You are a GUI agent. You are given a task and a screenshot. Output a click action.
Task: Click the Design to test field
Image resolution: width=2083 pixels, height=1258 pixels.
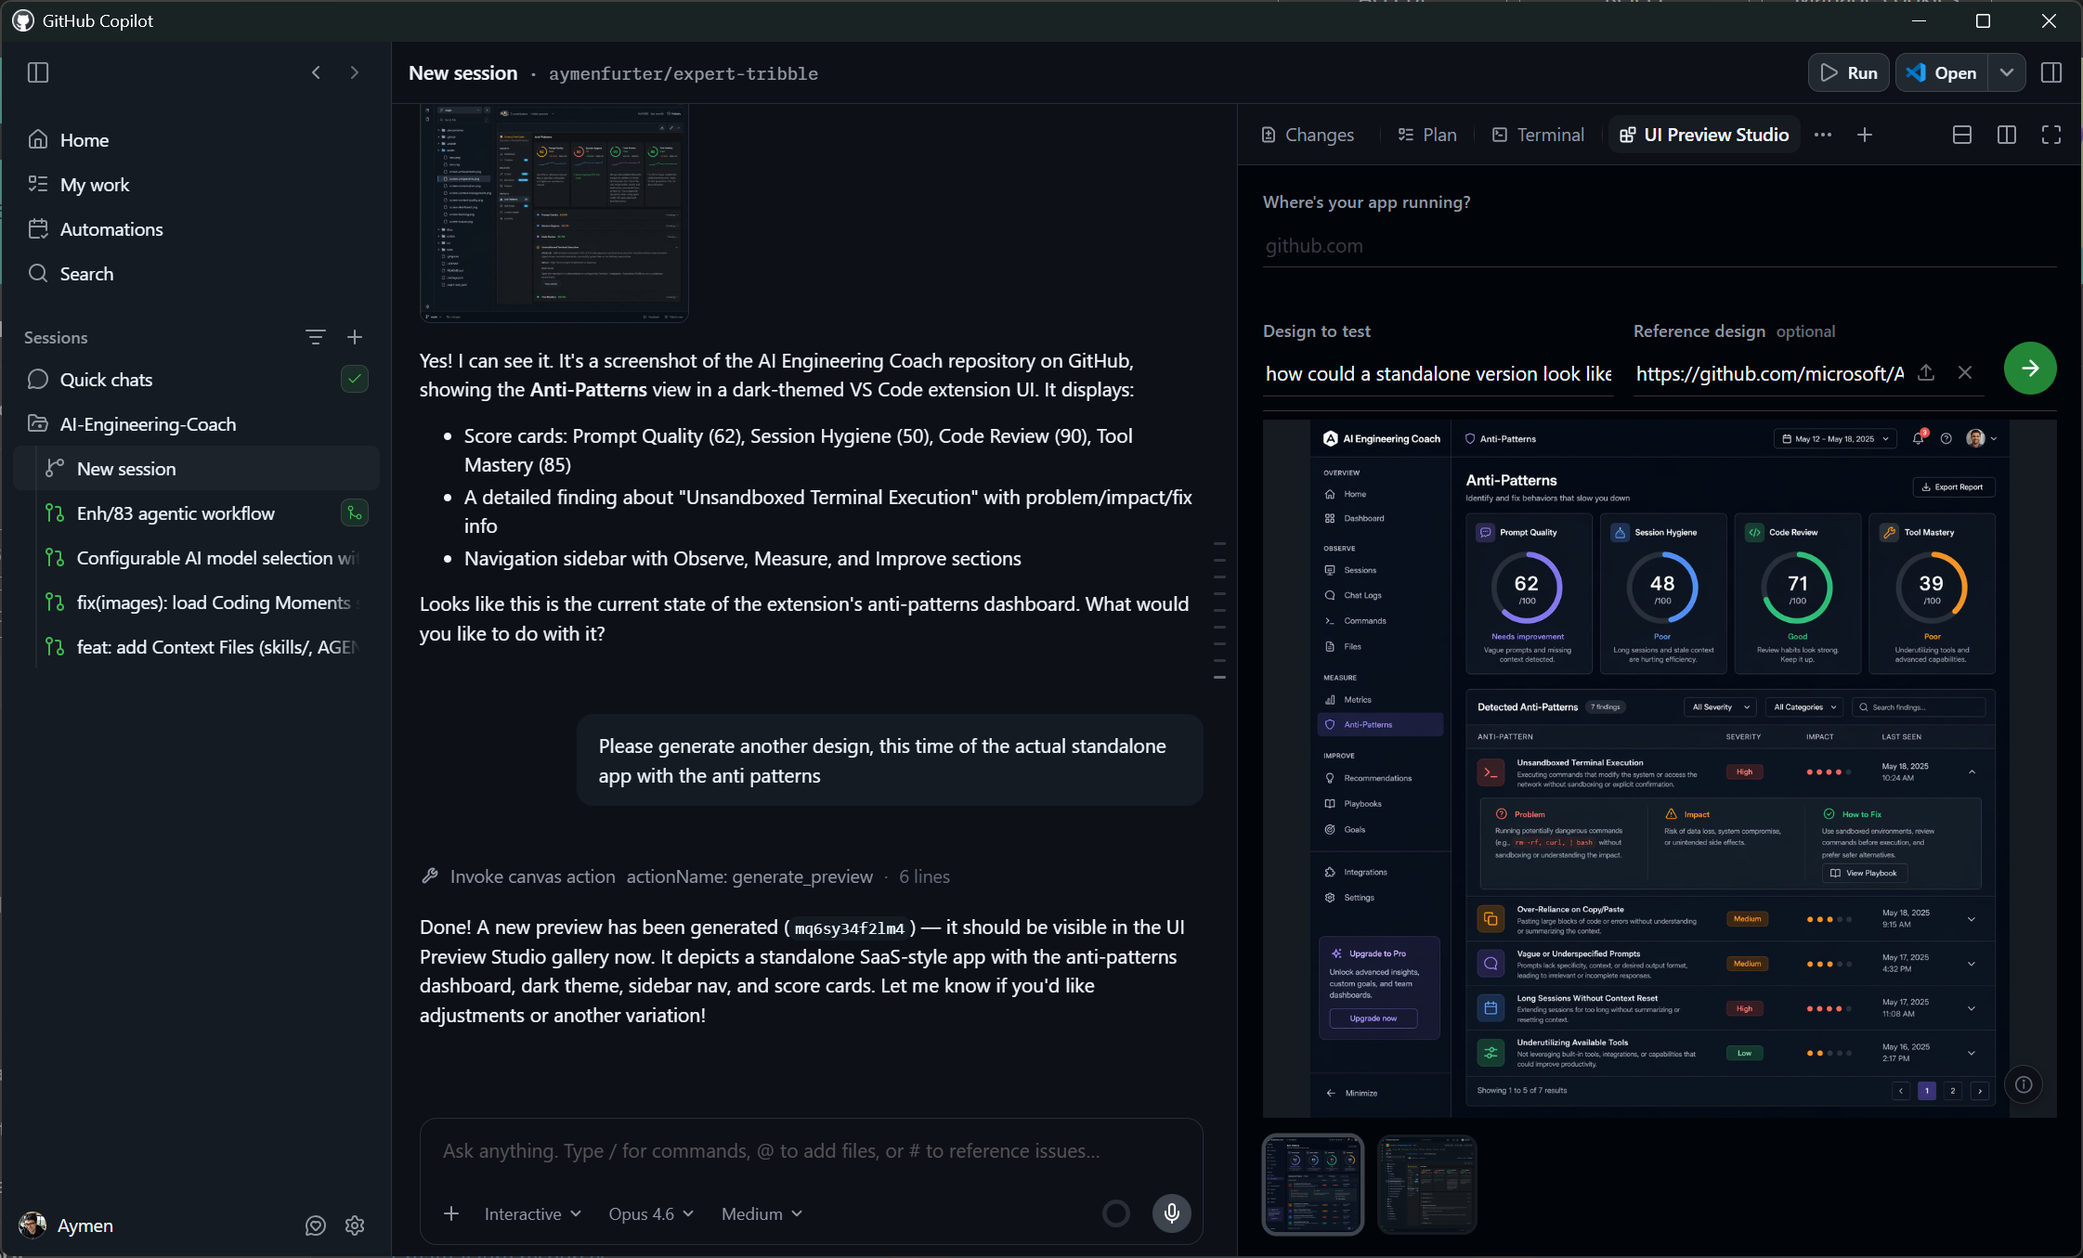(x=1438, y=373)
